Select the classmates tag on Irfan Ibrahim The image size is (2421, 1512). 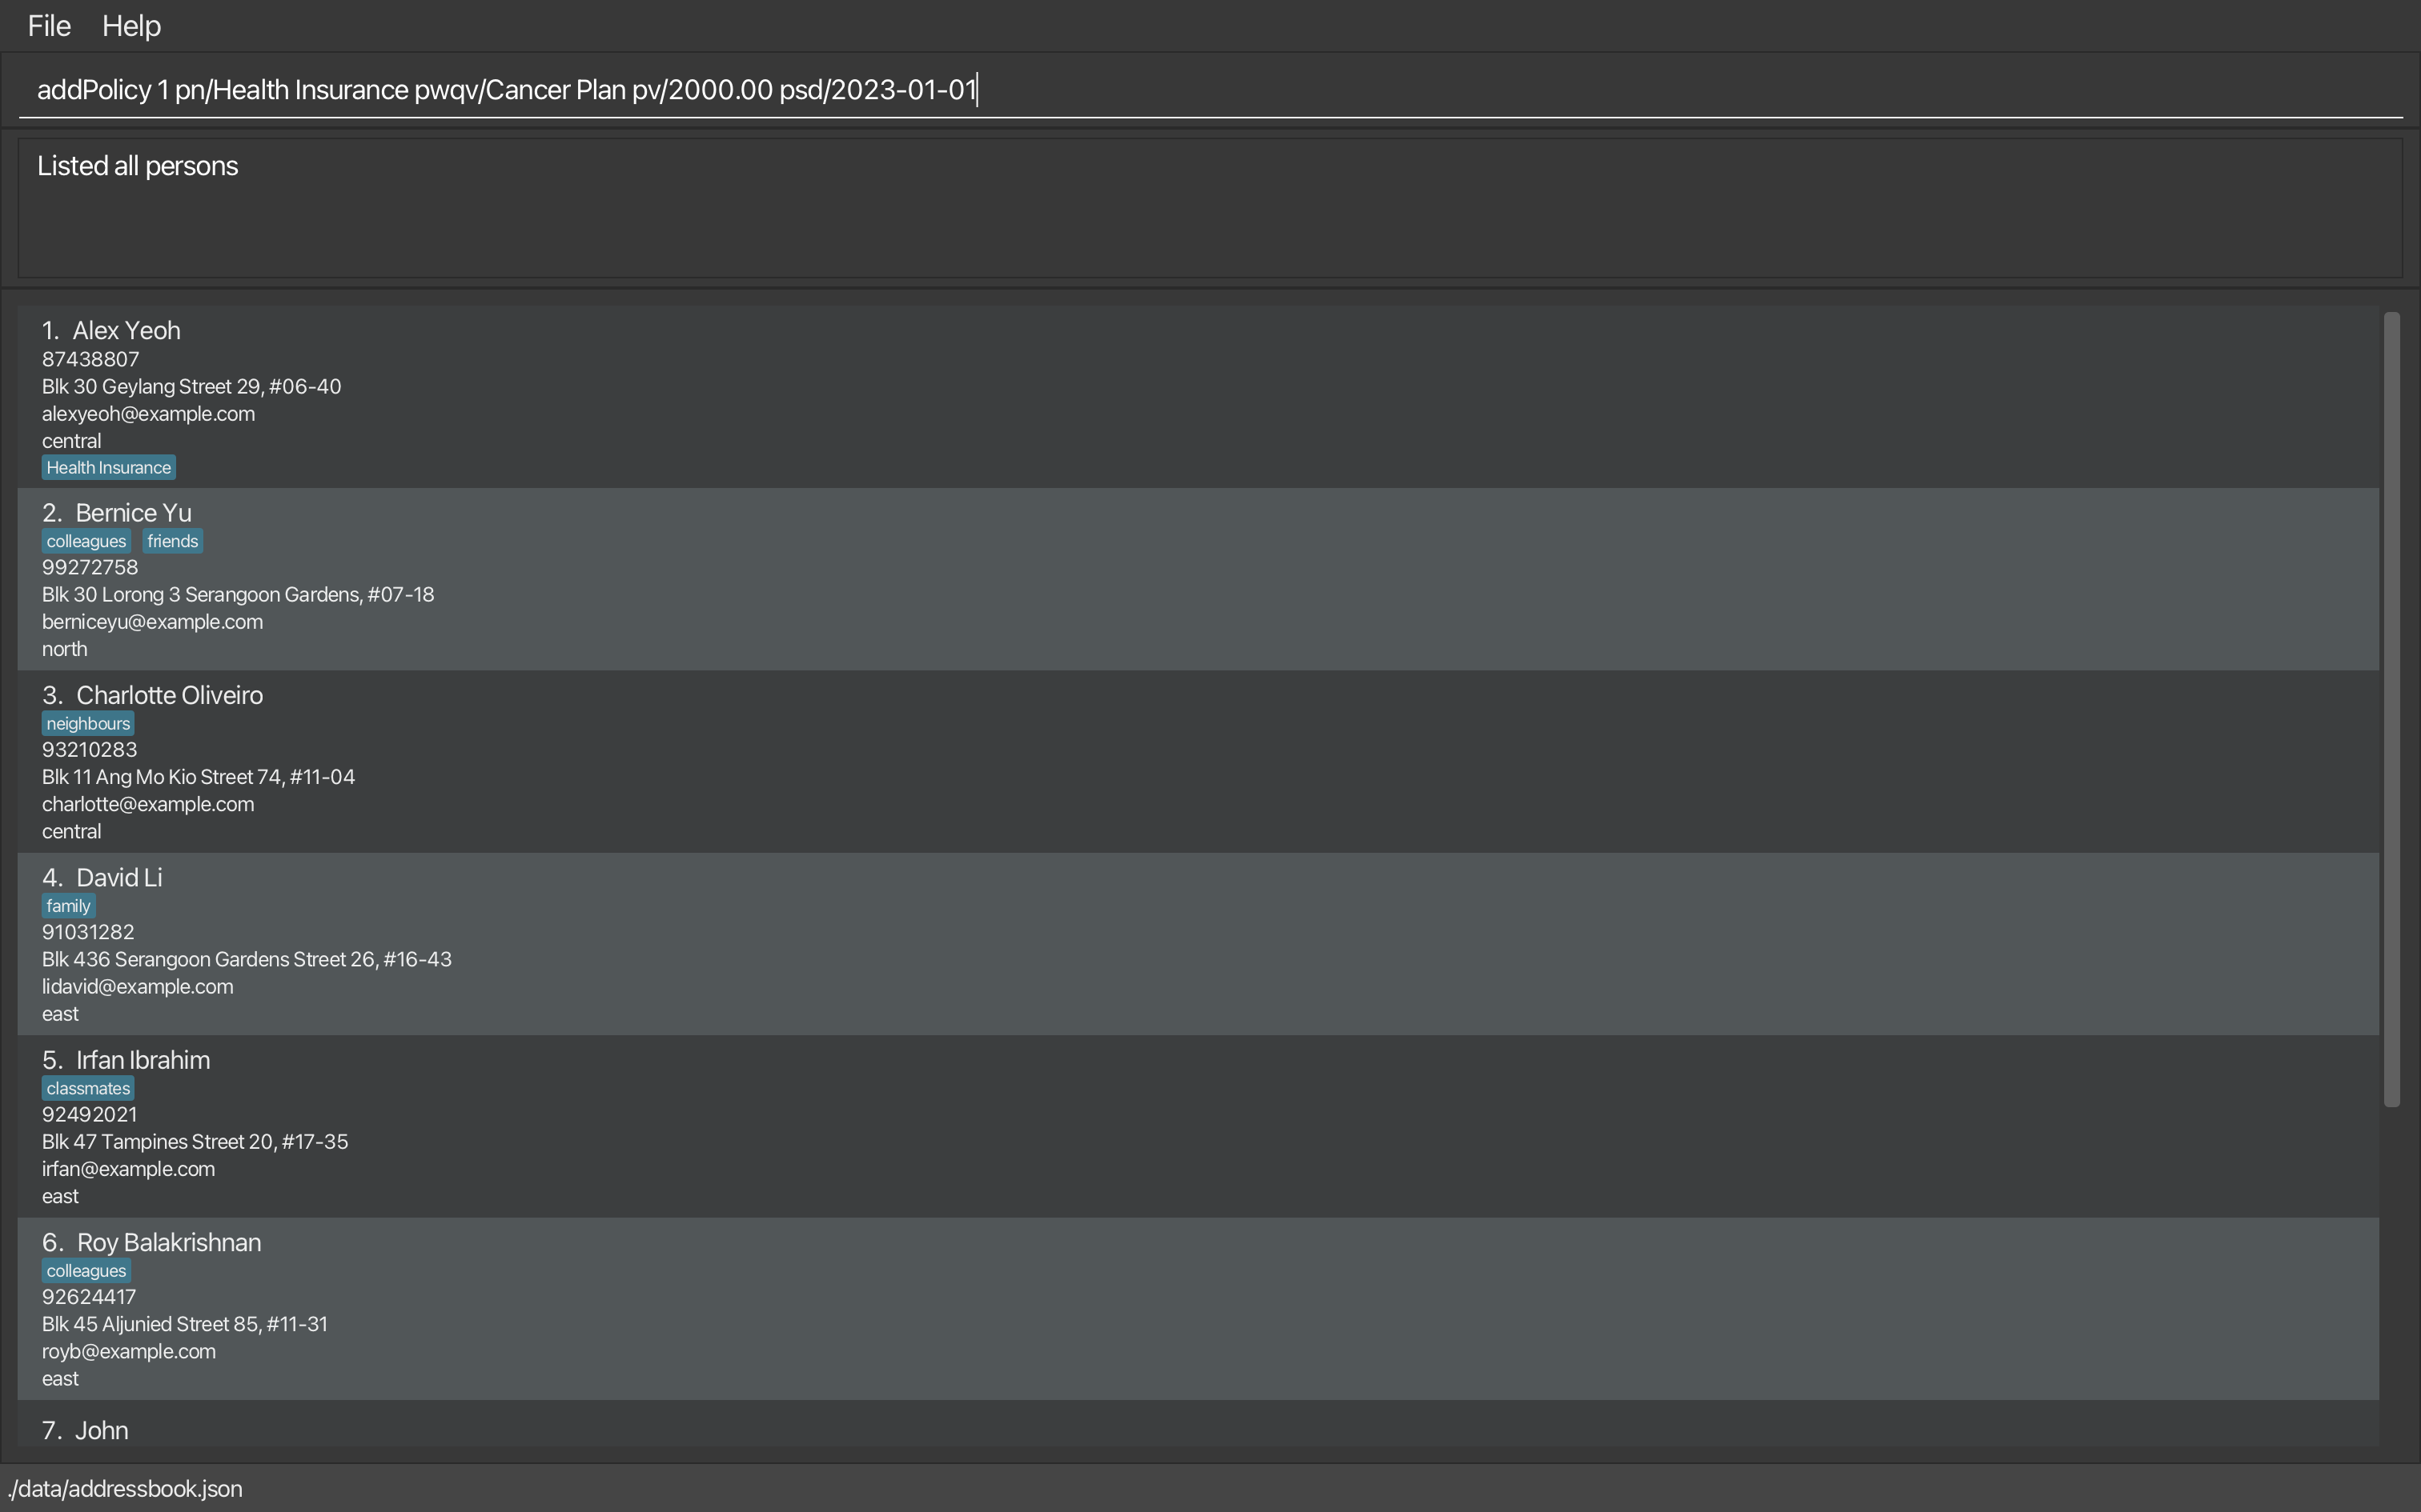click(87, 1089)
